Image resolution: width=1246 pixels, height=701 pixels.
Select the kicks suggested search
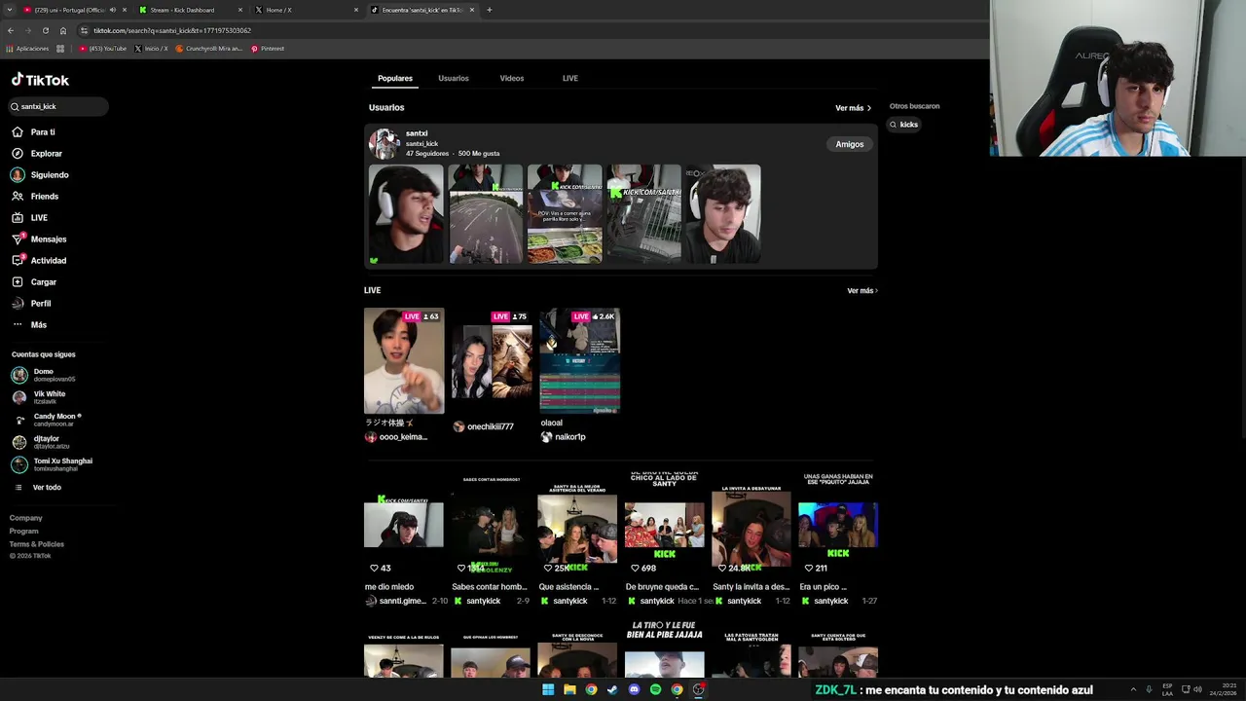903,125
